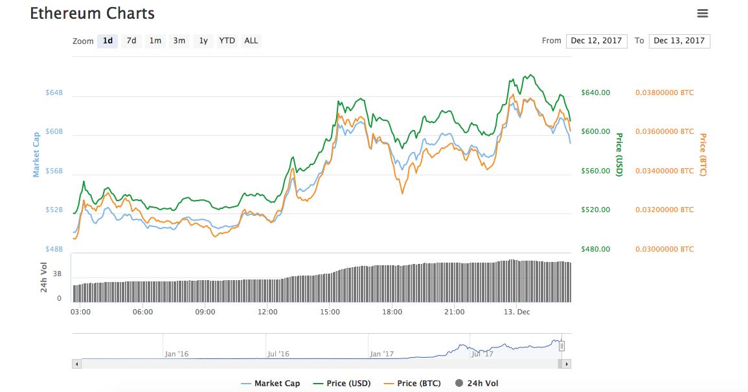
Task: Hide the 24h Vol series in legend
Action: (477, 384)
